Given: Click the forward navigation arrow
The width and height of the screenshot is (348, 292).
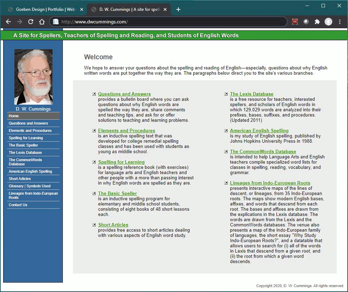Looking at the screenshot, I should (x=20, y=22).
